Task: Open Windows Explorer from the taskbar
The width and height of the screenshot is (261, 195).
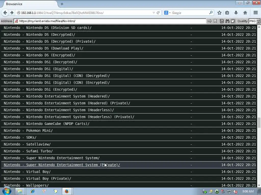Action: [20, 191]
